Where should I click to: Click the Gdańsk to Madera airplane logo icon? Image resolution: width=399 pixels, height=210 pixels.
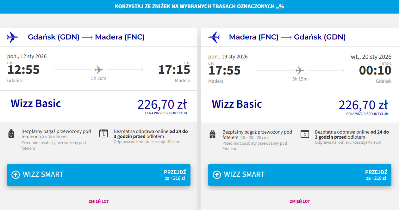(x=13, y=37)
